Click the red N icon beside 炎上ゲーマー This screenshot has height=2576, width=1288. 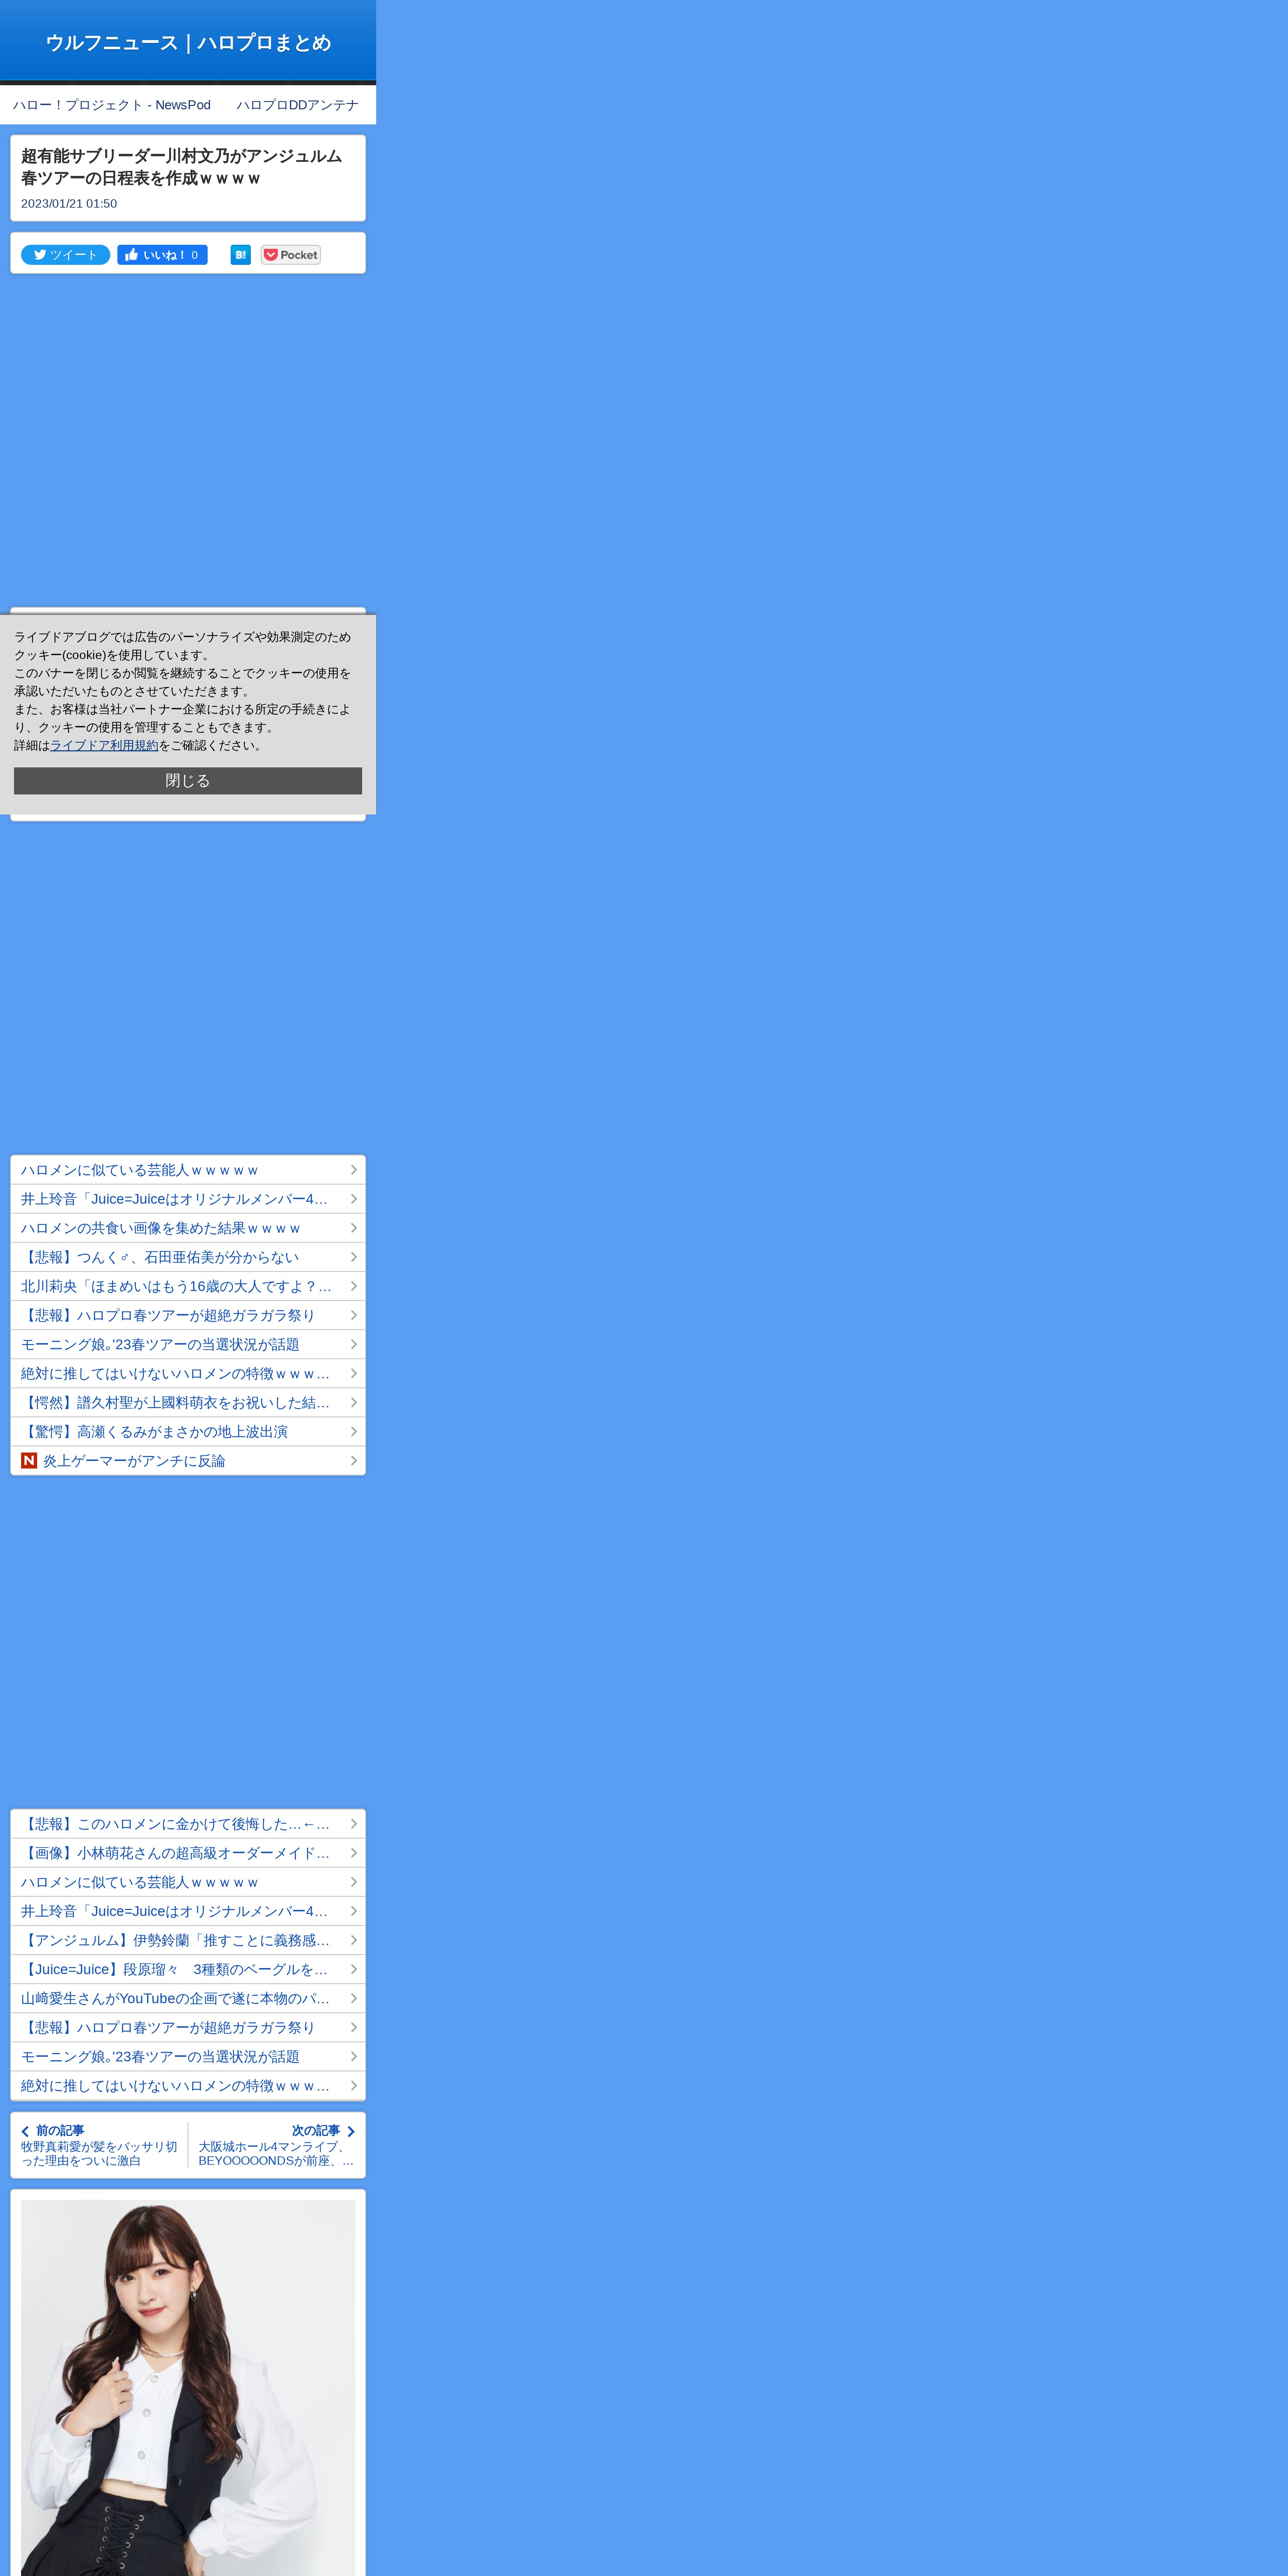29,1461
